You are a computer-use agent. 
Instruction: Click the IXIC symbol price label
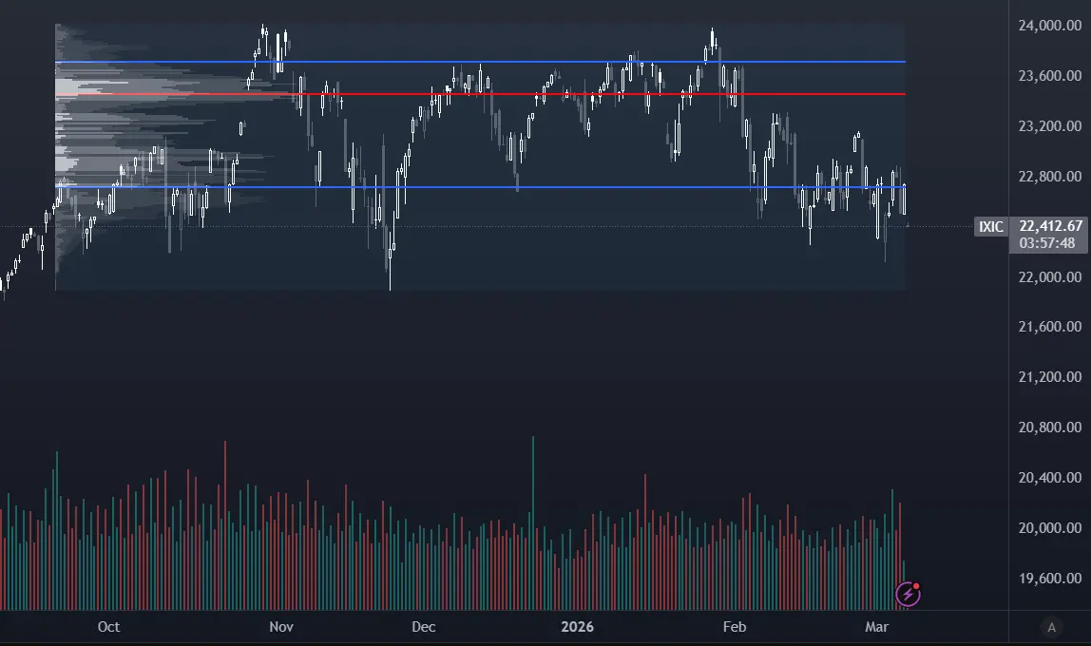(991, 227)
